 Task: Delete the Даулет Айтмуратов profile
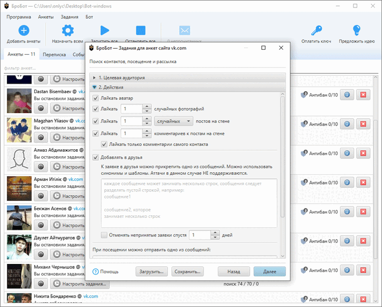363,241
